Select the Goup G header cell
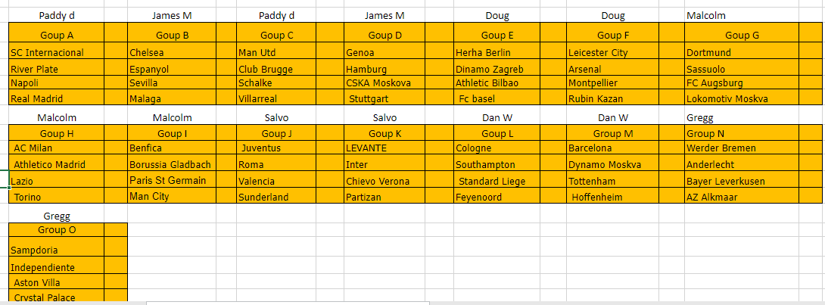The image size is (825, 305). click(742, 35)
